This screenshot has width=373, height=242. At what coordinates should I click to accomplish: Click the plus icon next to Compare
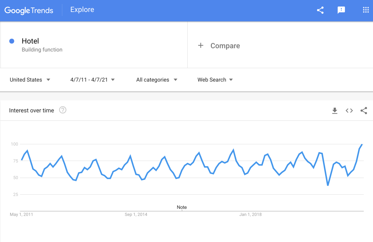pyautogui.click(x=201, y=45)
